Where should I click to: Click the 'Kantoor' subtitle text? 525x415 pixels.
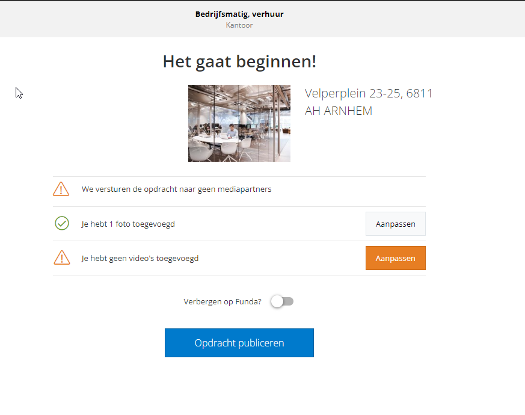(239, 25)
